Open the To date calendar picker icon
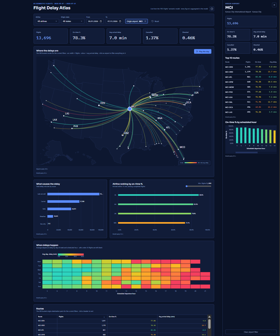 (120, 21)
